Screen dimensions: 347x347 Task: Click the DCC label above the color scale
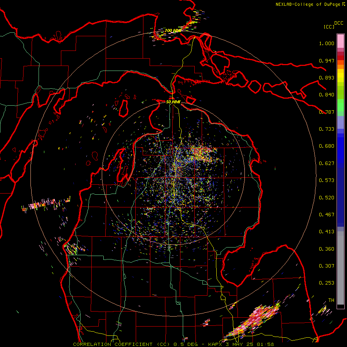pyautogui.click(x=339, y=23)
